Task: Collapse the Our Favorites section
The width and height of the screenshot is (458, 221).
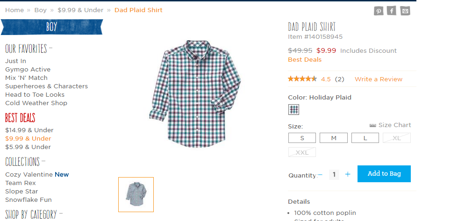Action: point(50,49)
